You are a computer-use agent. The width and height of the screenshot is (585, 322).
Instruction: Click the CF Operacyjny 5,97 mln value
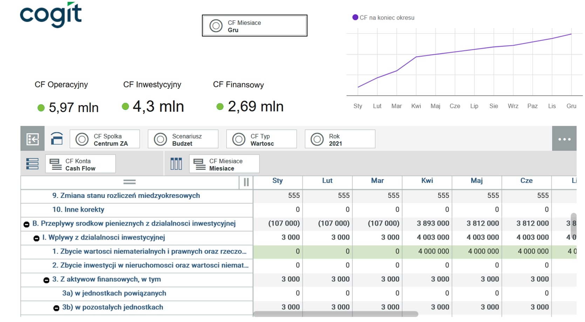[x=74, y=108]
